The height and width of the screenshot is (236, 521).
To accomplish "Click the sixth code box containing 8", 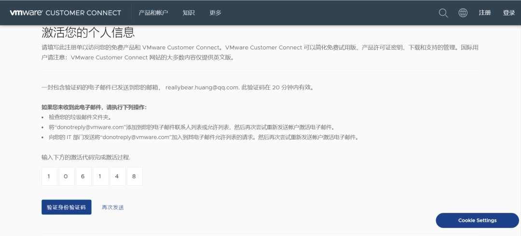I will 135,177.
